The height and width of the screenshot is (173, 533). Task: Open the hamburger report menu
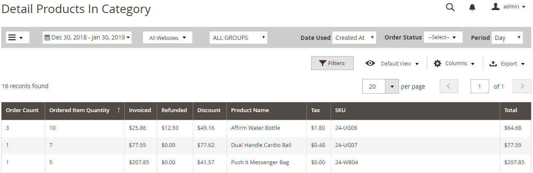pos(17,37)
